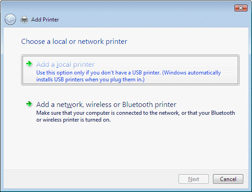
Task: Click green arrow next to network printer option
Action: click(29, 104)
